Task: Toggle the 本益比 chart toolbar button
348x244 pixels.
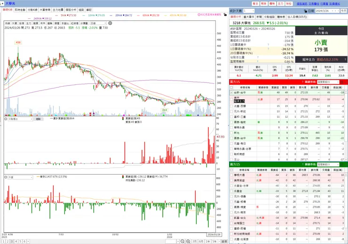Action: tap(65, 23)
